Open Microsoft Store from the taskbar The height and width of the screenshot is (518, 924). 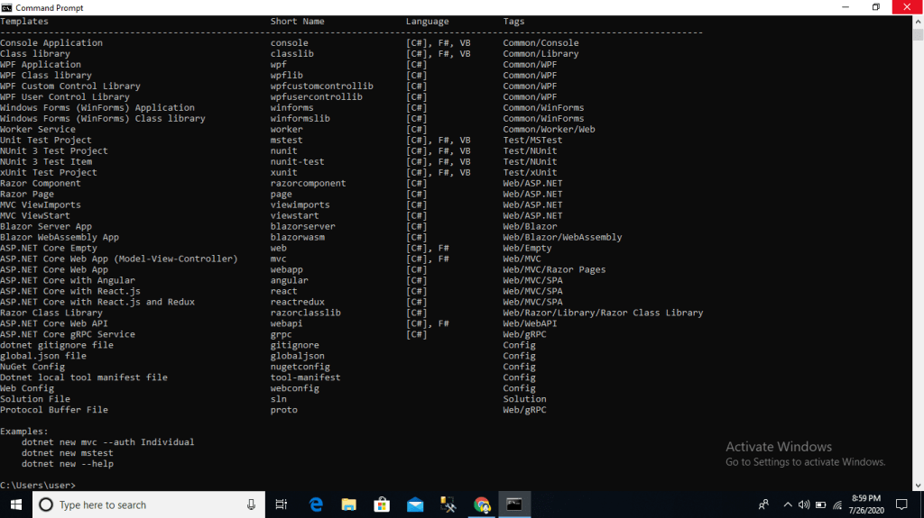click(382, 504)
